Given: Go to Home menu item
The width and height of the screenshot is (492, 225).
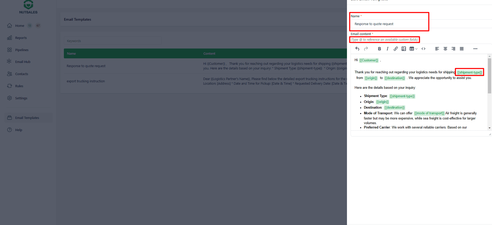Looking at the screenshot, I should point(20,26).
